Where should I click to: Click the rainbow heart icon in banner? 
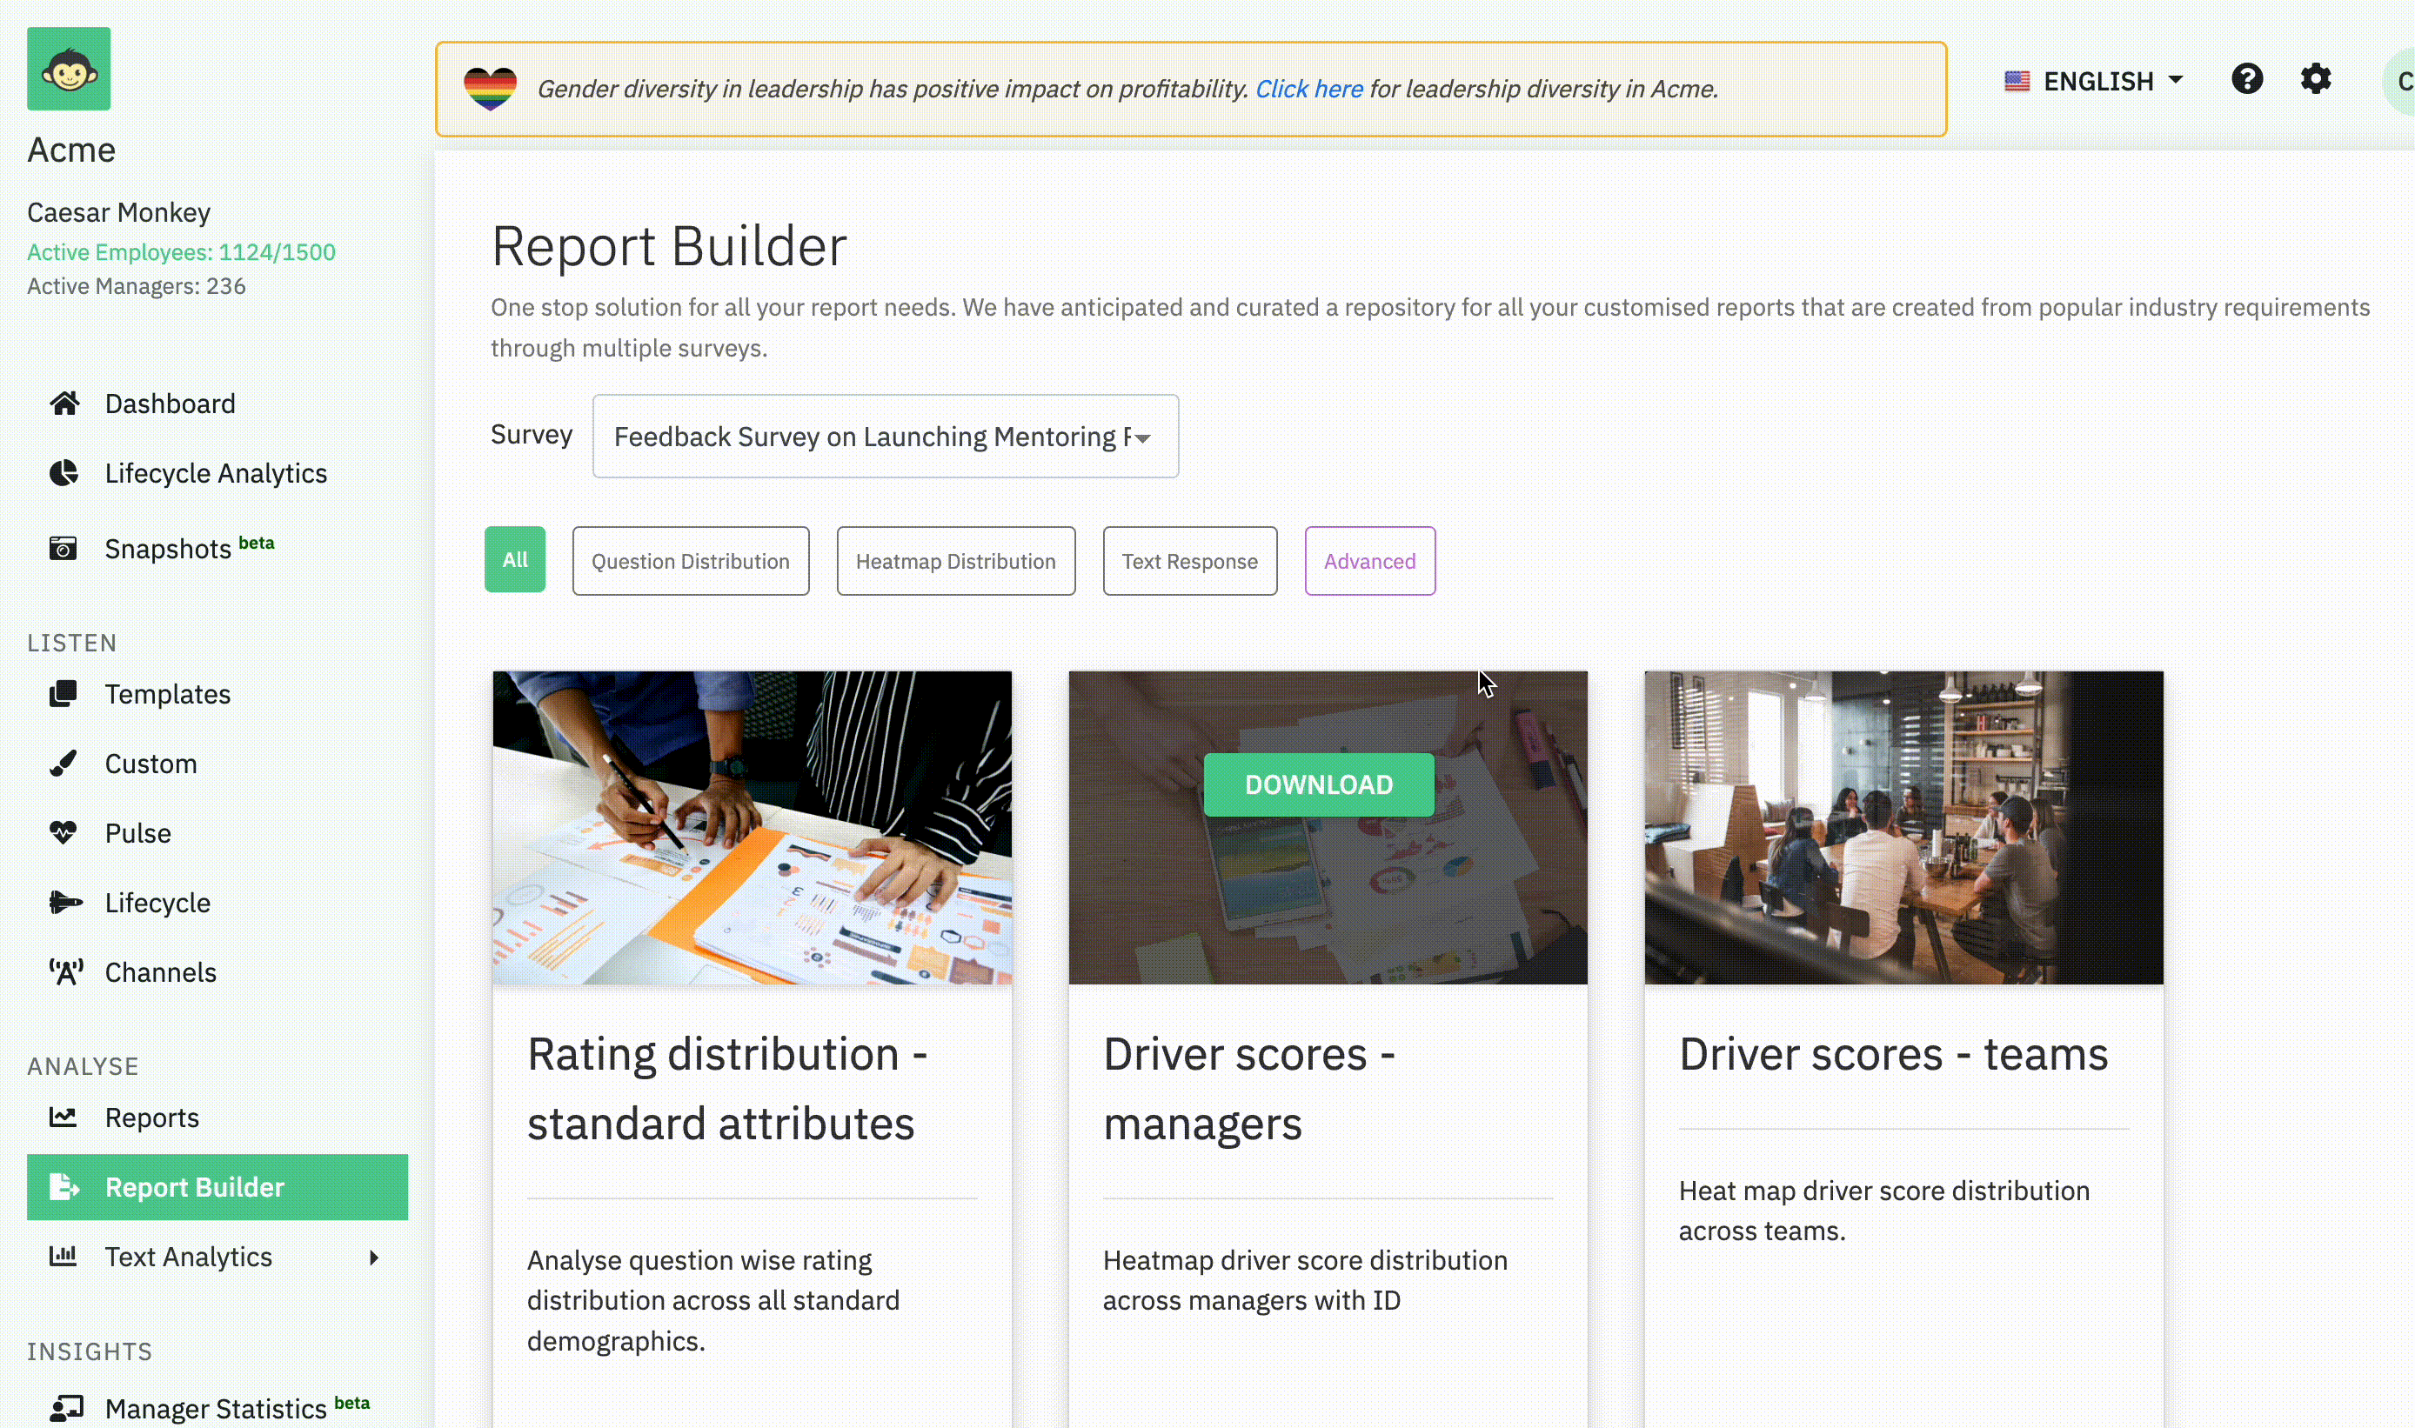490,89
